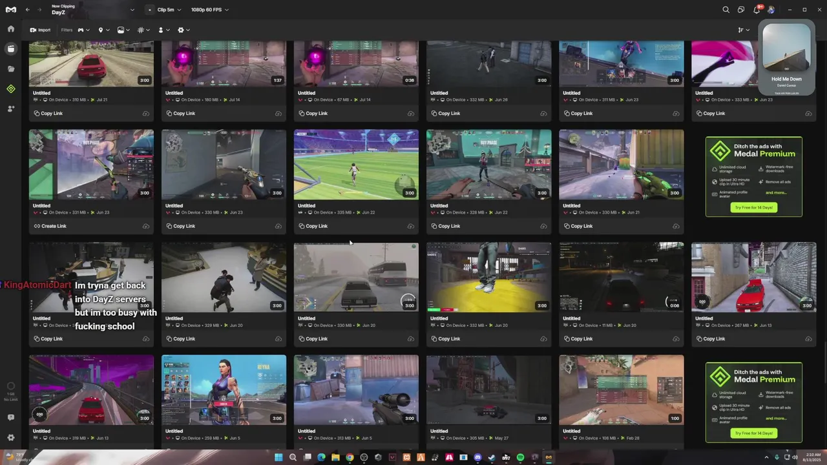Show hidden system tray icons chevron

pos(766,458)
